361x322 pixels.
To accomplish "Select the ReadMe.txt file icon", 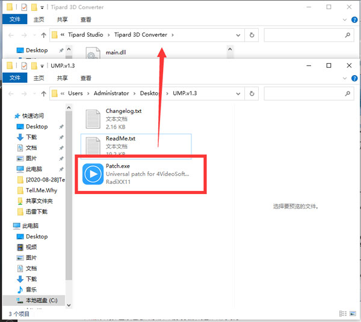I will (93, 146).
